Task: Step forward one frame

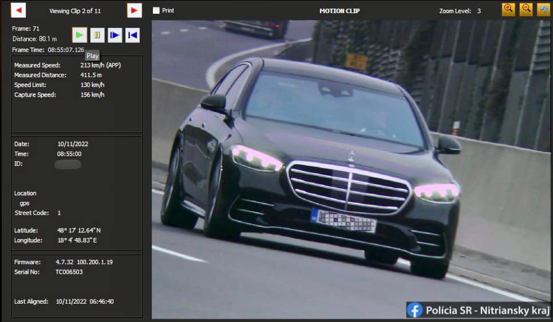Action: 114,35
